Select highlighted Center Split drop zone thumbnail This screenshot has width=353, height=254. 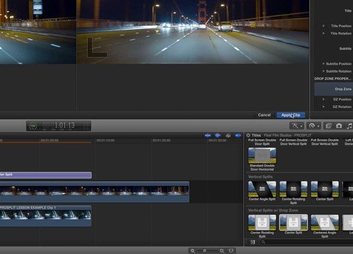point(293,222)
